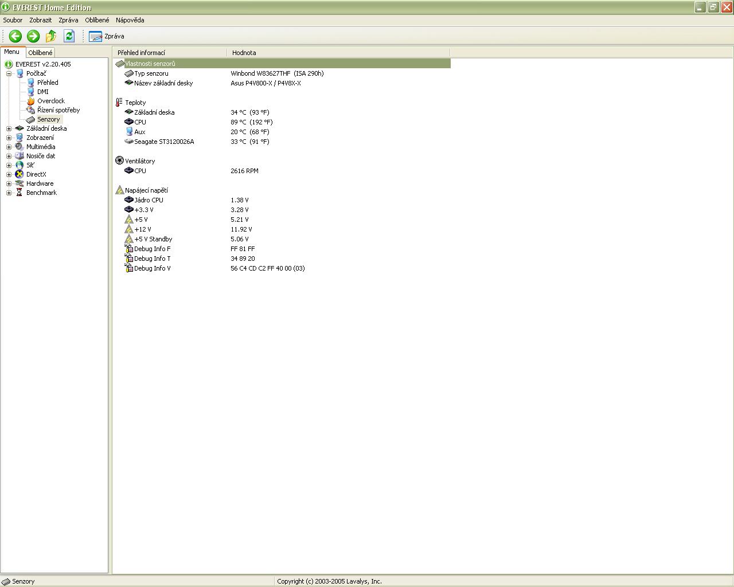
Task: Open the Zpráva report wizard
Action: (107, 36)
